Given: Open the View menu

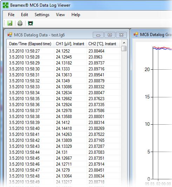Looking at the screenshot, I should click(x=61, y=15).
